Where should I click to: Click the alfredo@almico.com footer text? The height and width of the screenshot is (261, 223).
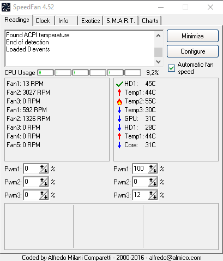175,258
